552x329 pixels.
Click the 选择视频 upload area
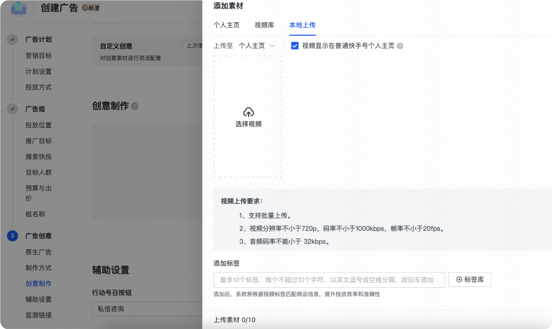pyautogui.click(x=248, y=117)
